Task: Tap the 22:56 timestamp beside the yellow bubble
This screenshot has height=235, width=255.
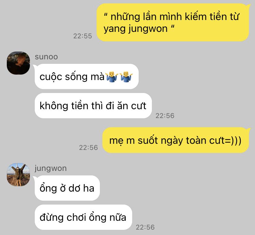Action: [x=88, y=148]
